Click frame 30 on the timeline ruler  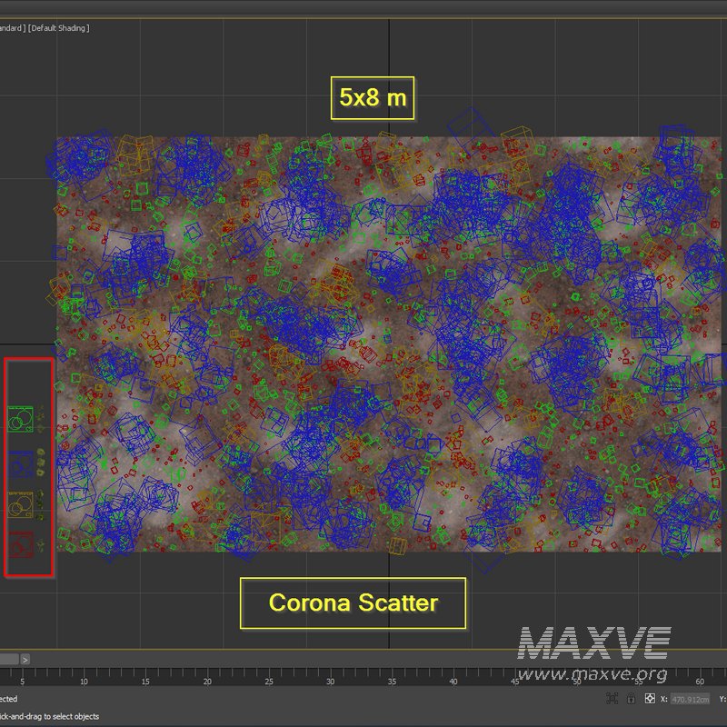tap(329, 681)
